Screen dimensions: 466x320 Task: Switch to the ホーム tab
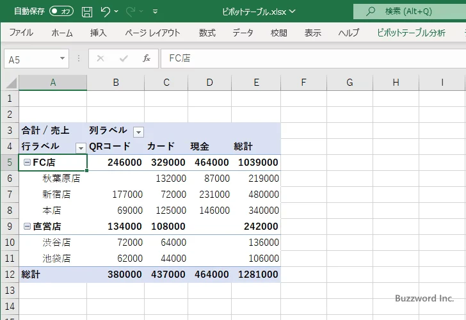(62, 33)
